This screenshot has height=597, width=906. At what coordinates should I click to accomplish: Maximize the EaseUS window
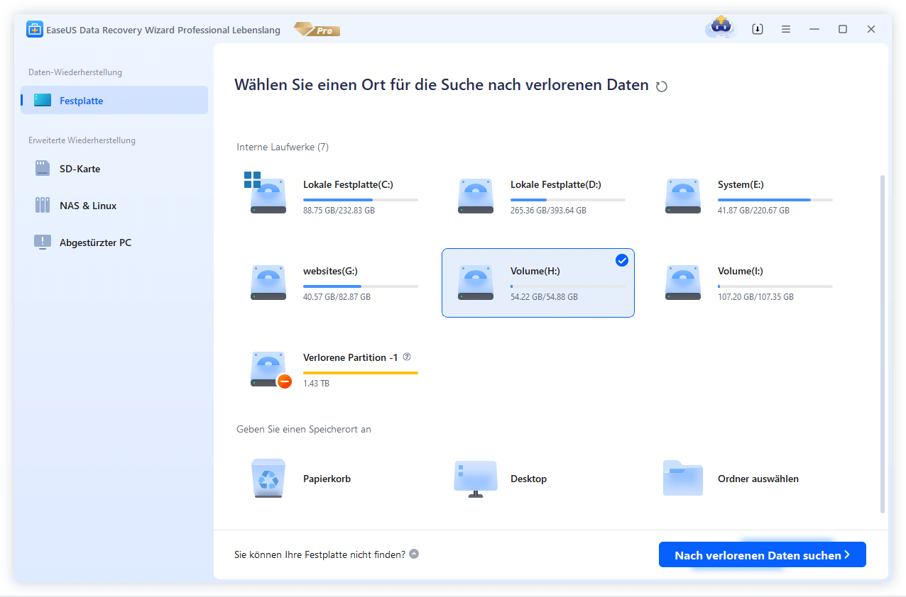coord(843,29)
